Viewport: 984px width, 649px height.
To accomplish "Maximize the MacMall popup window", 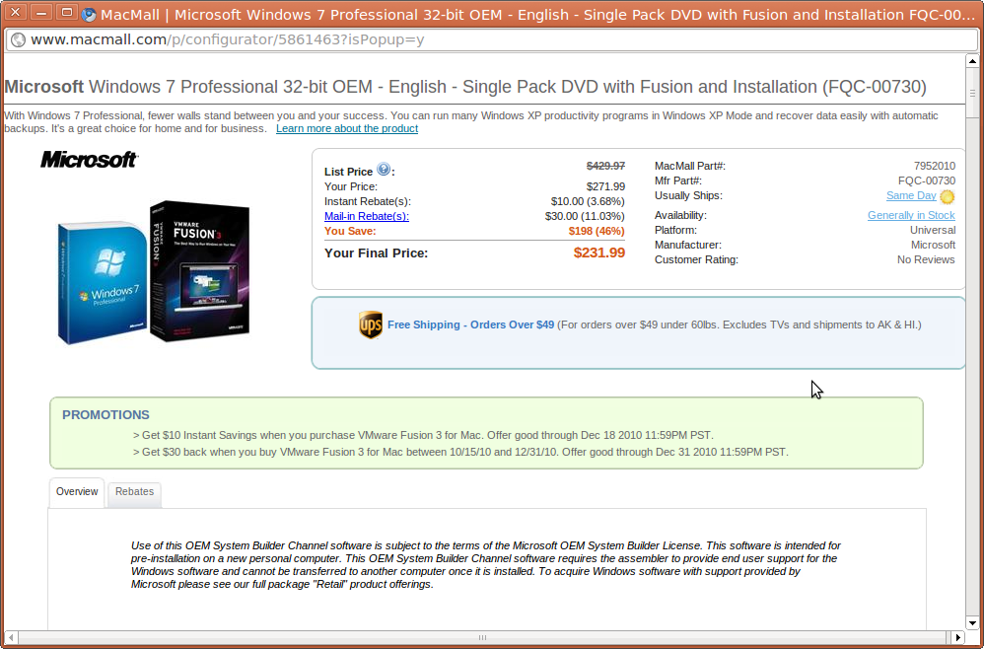I will pyautogui.click(x=66, y=12).
